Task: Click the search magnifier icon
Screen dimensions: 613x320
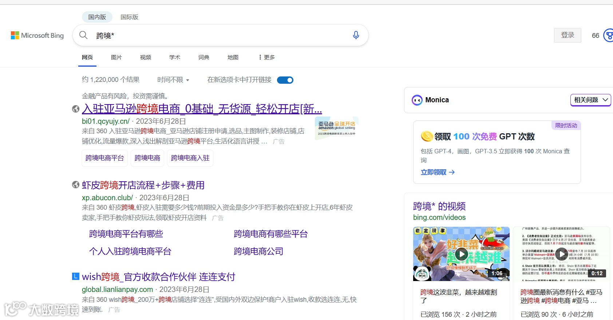Action: [83, 35]
